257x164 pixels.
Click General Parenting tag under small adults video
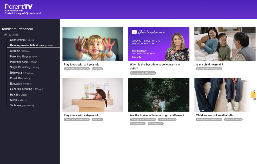pyautogui.click(x=233, y=119)
